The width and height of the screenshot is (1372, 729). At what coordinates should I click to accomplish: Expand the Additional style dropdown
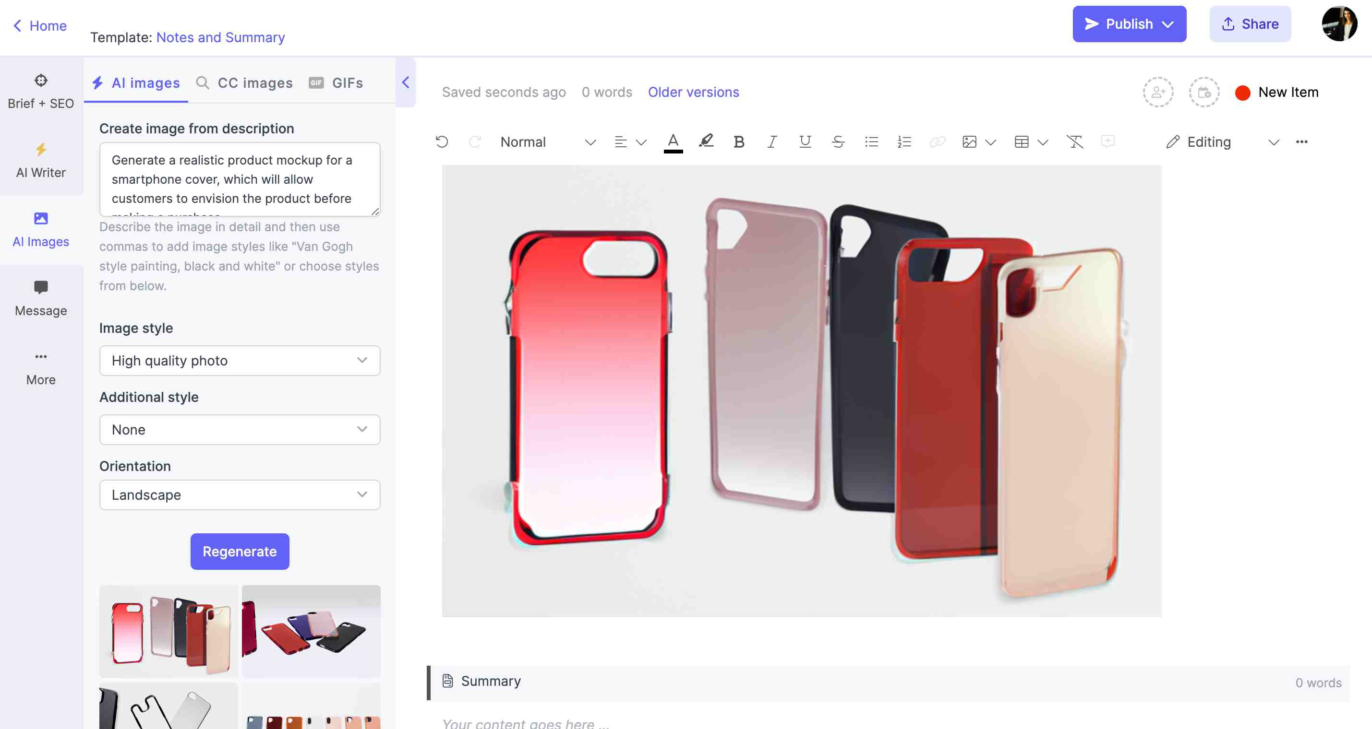click(361, 429)
